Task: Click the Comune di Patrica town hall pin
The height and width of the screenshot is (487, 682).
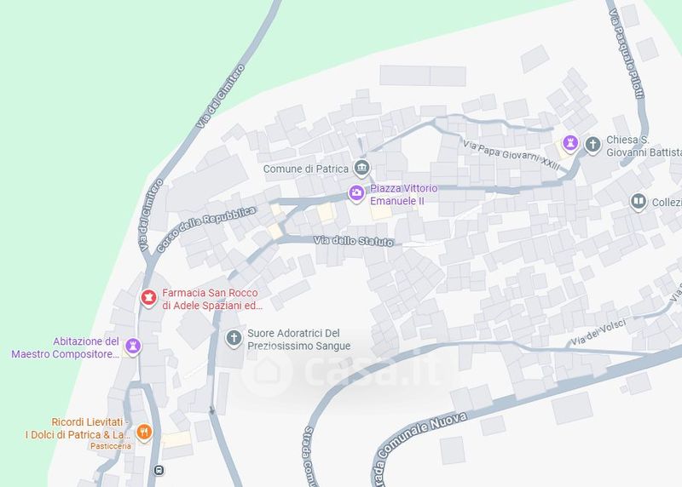Action: (x=361, y=168)
